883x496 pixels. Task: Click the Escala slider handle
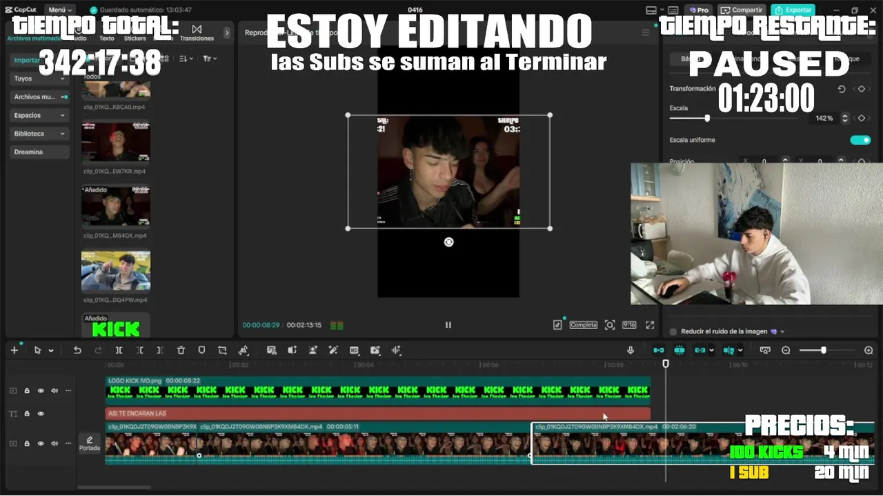tap(707, 118)
